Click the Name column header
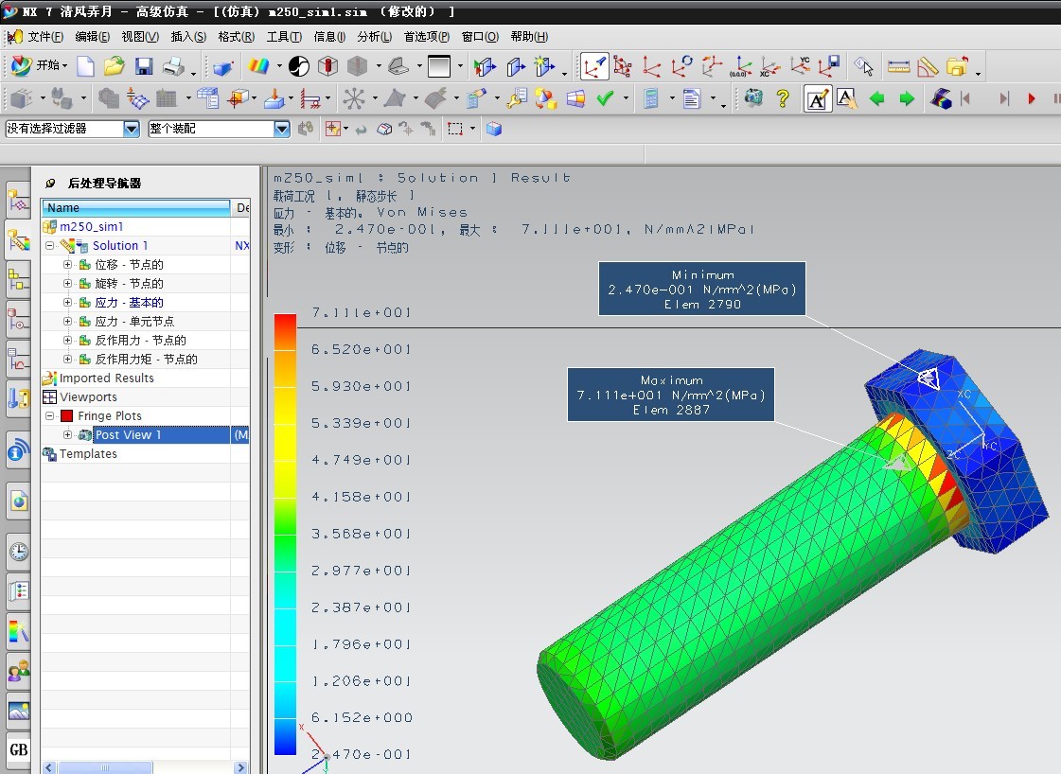 point(136,208)
